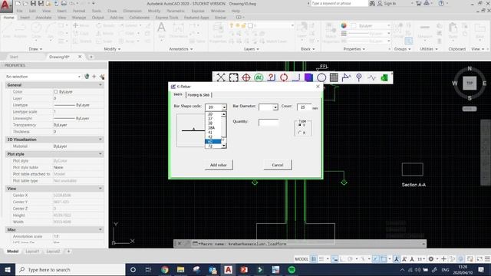Open the Annotate ribbon tab
The height and width of the screenshot is (276, 491).
(44, 18)
